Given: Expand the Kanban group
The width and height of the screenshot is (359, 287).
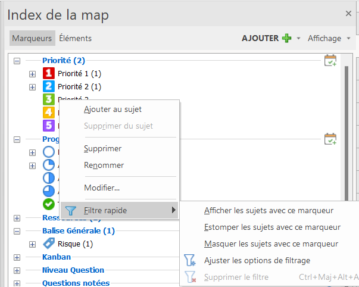Looking at the screenshot, I should click(x=17, y=257).
